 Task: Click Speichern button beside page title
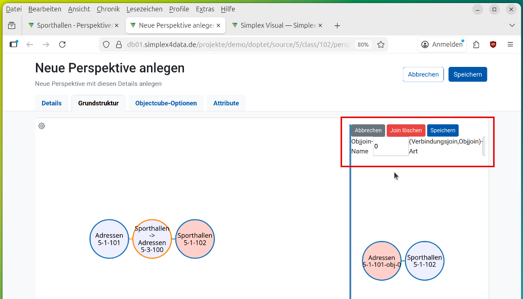(467, 74)
